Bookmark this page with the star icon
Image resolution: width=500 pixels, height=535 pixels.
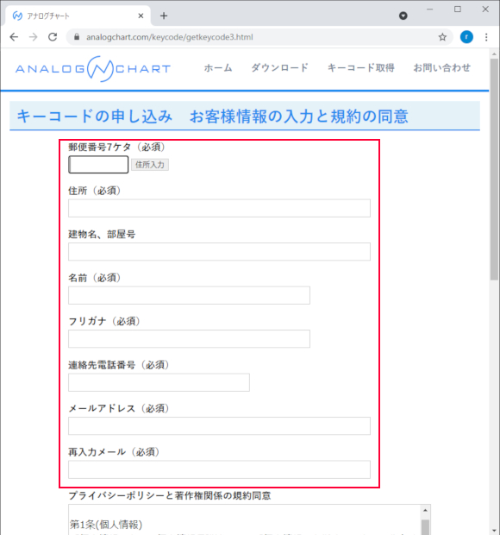[x=442, y=37]
